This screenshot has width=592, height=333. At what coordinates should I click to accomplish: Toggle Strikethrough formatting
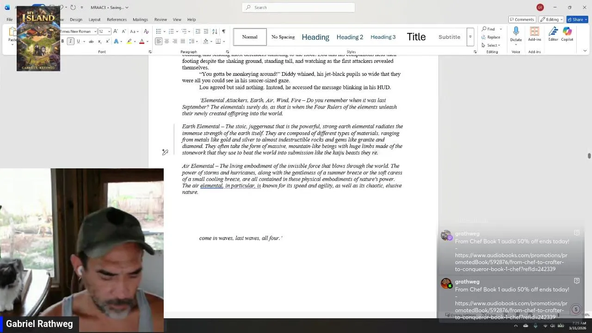(91, 42)
